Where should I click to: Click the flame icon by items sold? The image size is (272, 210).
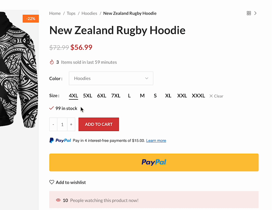point(52,62)
